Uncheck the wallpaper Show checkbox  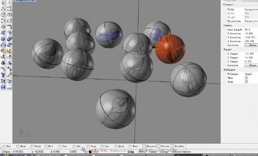coord(246,78)
